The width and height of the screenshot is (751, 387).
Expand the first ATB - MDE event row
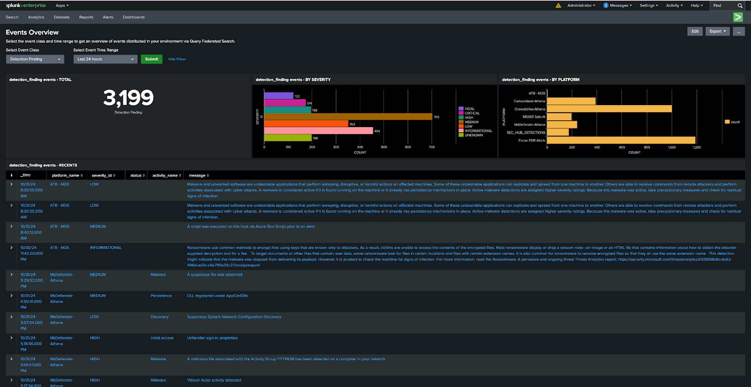tap(12, 184)
